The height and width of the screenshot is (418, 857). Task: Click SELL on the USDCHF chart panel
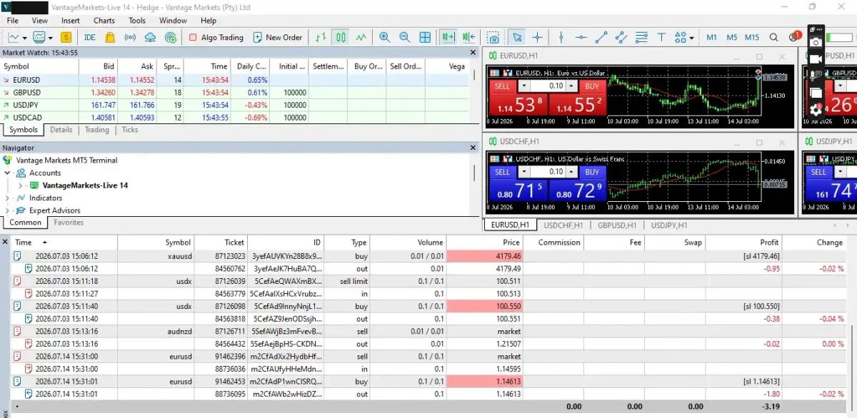pyautogui.click(x=503, y=172)
